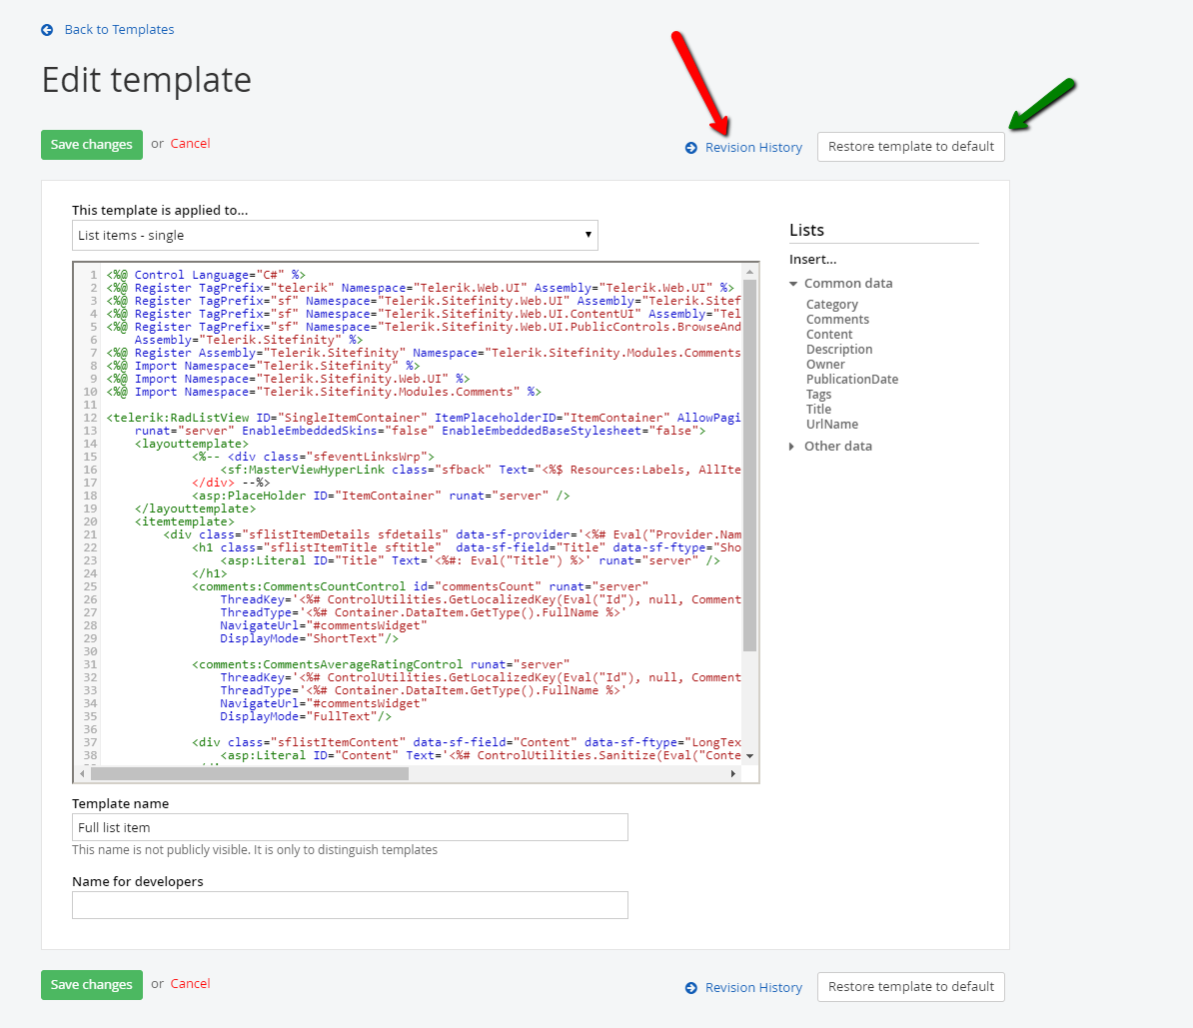
Task: Click the code editor scroll down arrow
Action: 749,755
